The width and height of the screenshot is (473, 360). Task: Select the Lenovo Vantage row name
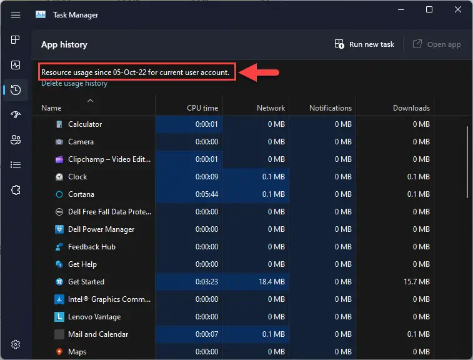pos(94,317)
